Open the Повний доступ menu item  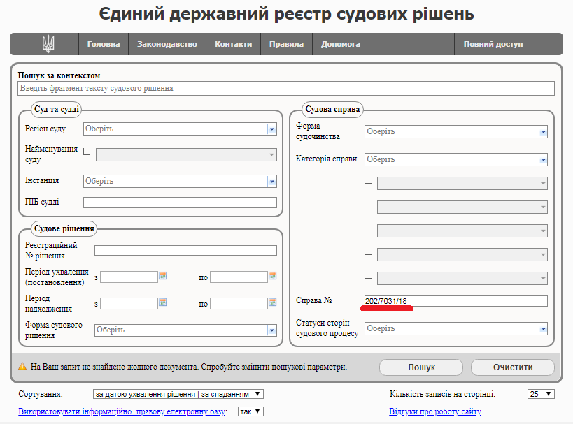pos(493,44)
